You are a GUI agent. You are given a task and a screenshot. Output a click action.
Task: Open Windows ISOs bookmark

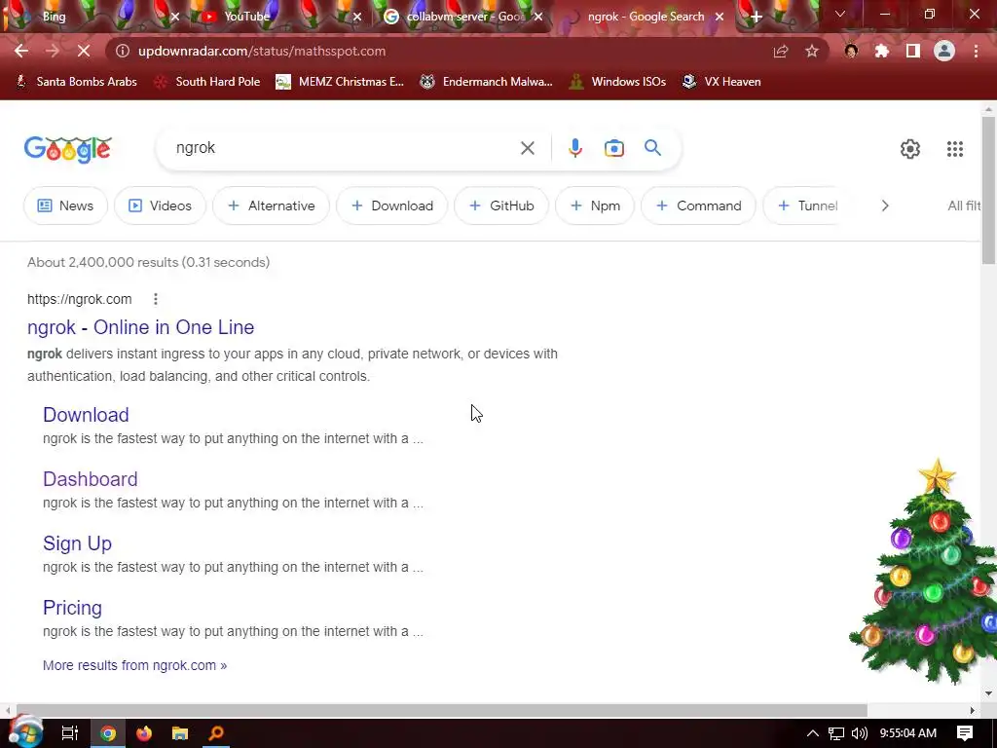click(617, 82)
